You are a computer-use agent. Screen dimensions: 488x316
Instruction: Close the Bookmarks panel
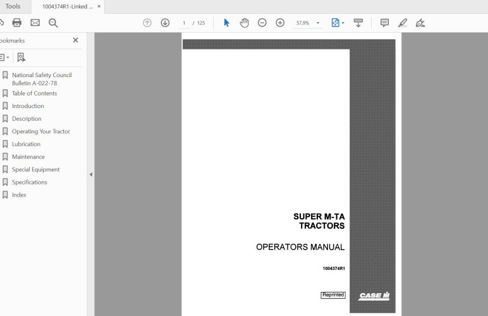pos(76,40)
